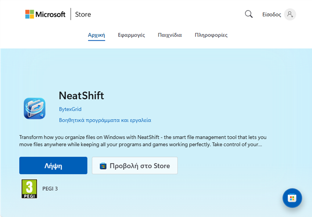Click the blue Λήψη download button
Image resolution: width=312 pixels, height=217 pixels.
coord(53,166)
